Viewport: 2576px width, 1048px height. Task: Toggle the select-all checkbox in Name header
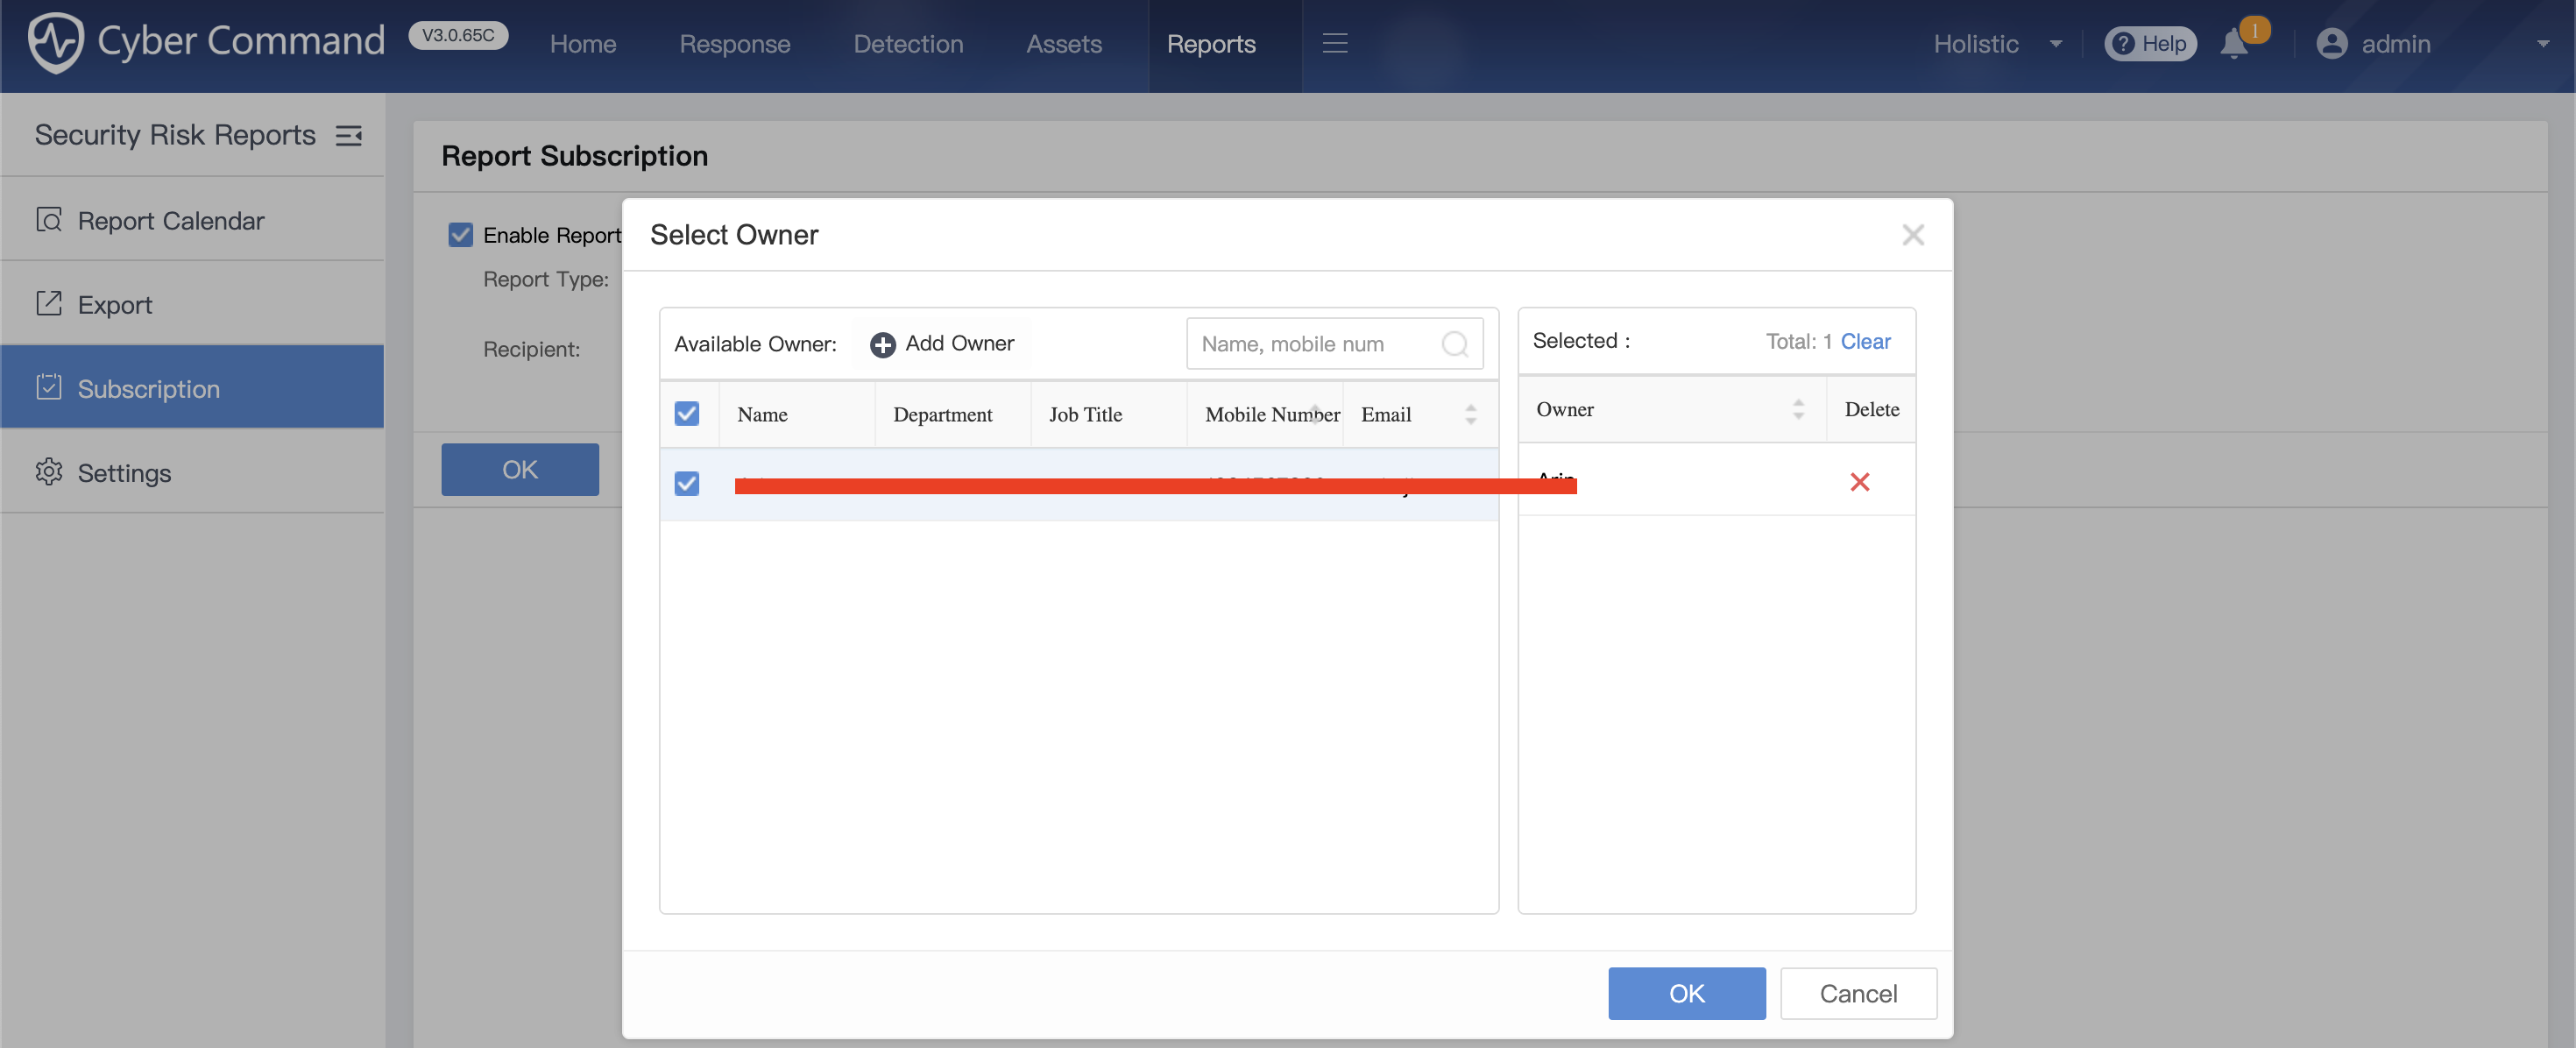tap(687, 414)
